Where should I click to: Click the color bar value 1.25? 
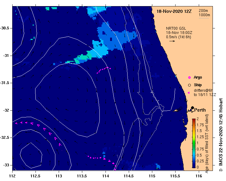(x=200, y=137)
